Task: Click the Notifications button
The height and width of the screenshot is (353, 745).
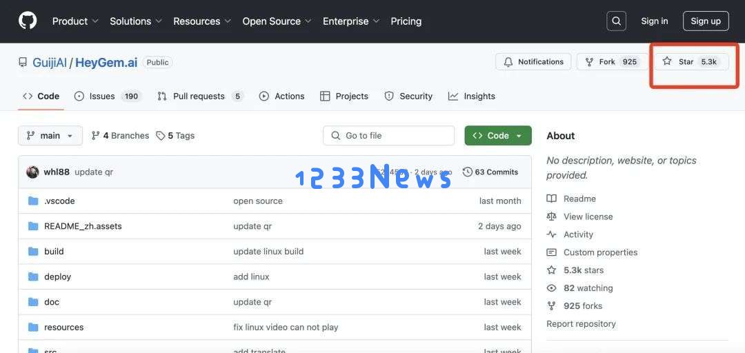Action: [533, 62]
